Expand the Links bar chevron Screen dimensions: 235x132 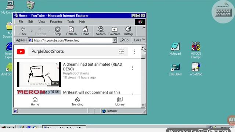[x=144, y=39]
